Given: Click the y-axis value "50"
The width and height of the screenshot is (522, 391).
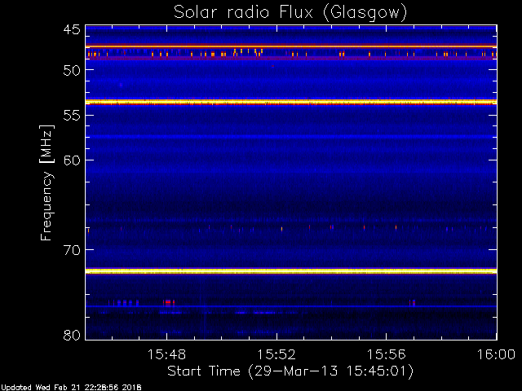Looking at the screenshot, I should point(72,70).
